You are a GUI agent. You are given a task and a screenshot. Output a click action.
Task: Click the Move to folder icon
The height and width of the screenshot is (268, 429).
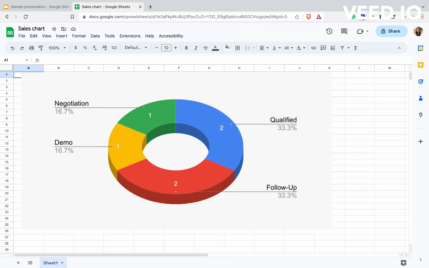click(64, 29)
